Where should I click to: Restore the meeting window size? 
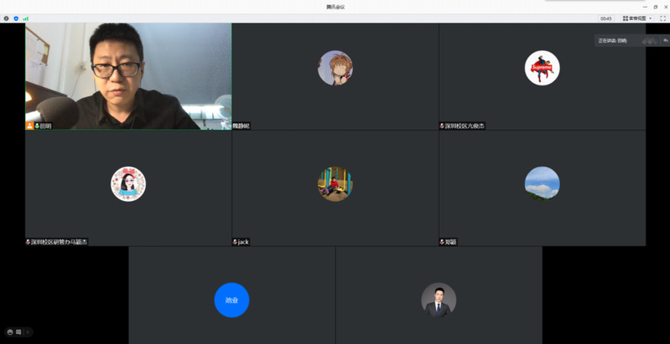(x=655, y=7)
